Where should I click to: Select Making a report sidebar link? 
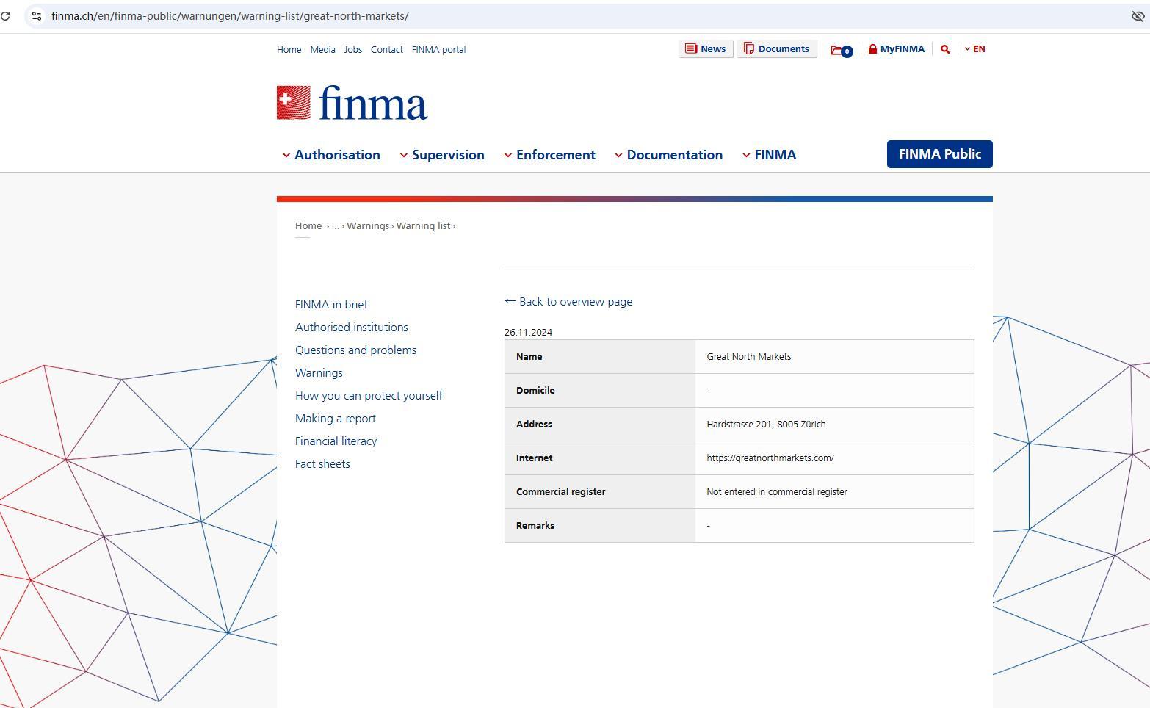click(x=335, y=419)
